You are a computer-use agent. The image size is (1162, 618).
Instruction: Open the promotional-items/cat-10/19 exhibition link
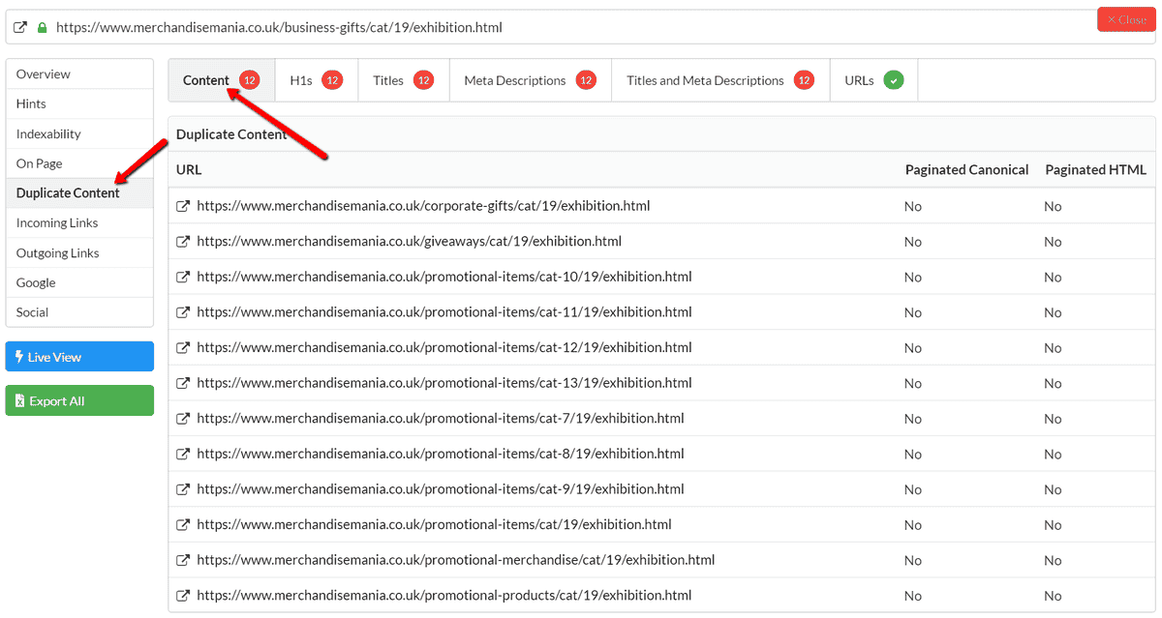(x=444, y=277)
